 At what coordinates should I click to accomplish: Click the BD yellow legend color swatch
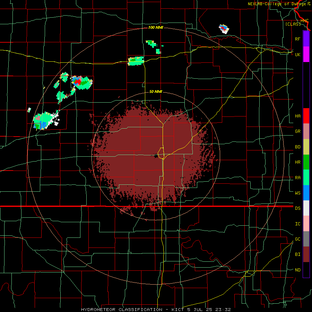[x=306, y=147]
